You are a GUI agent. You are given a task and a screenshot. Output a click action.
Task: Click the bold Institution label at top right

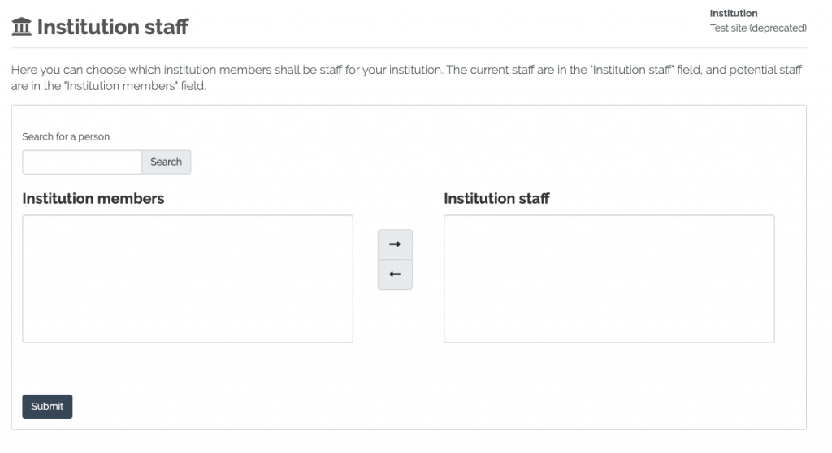(x=733, y=14)
